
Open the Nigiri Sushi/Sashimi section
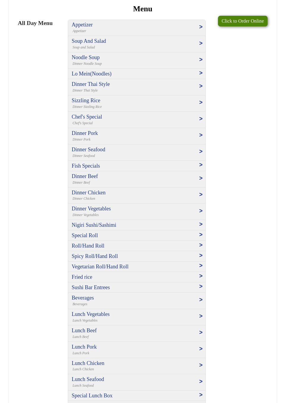click(x=94, y=225)
